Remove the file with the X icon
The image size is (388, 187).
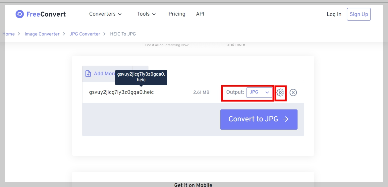coord(293,93)
